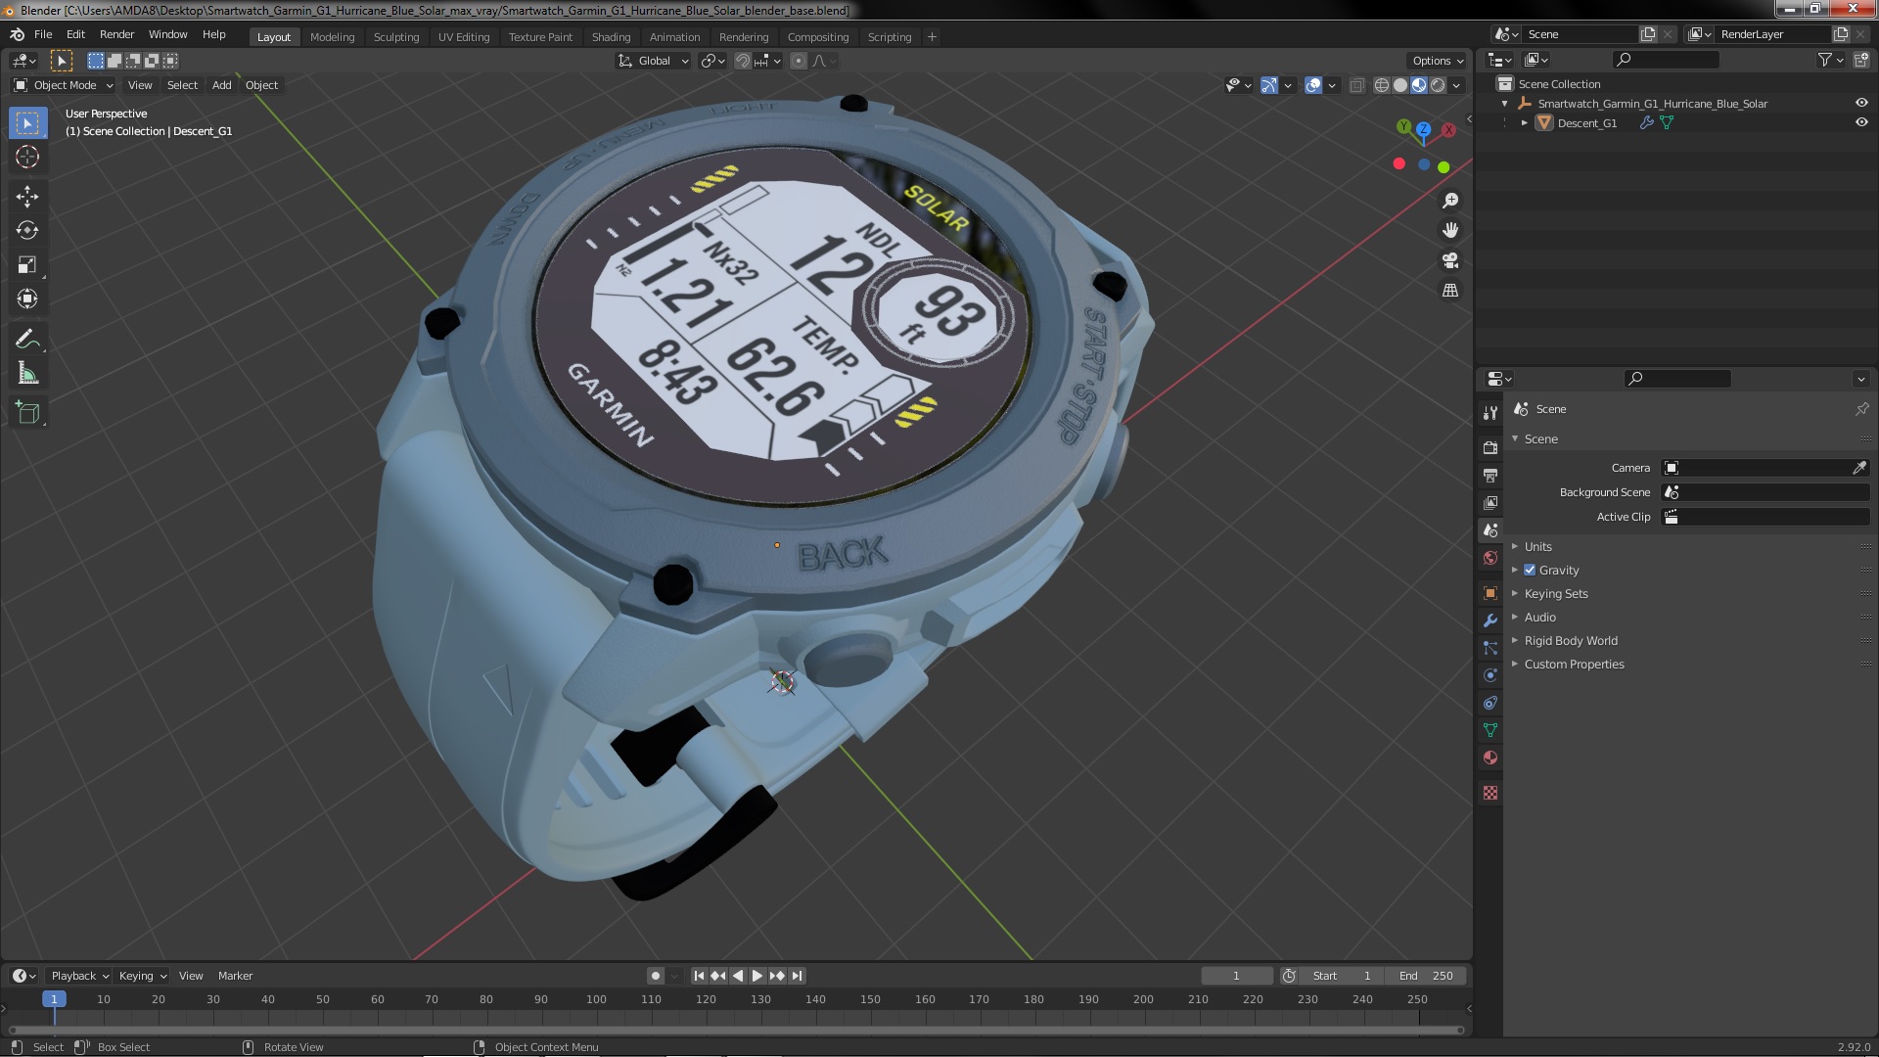Image resolution: width=1879 pixels, height=1057 pixels.
Task: Expand the Units panel
Action: (1537, 547)
